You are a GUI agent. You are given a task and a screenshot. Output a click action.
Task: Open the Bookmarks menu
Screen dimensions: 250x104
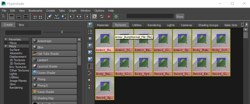36,11
